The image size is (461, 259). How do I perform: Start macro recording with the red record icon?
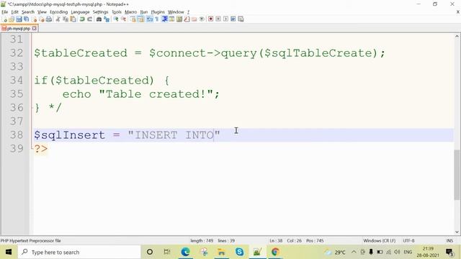(210, 19)
